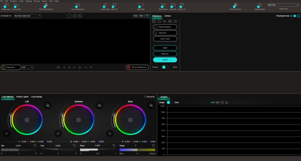Click the Export Movie icon

(163, 6)
